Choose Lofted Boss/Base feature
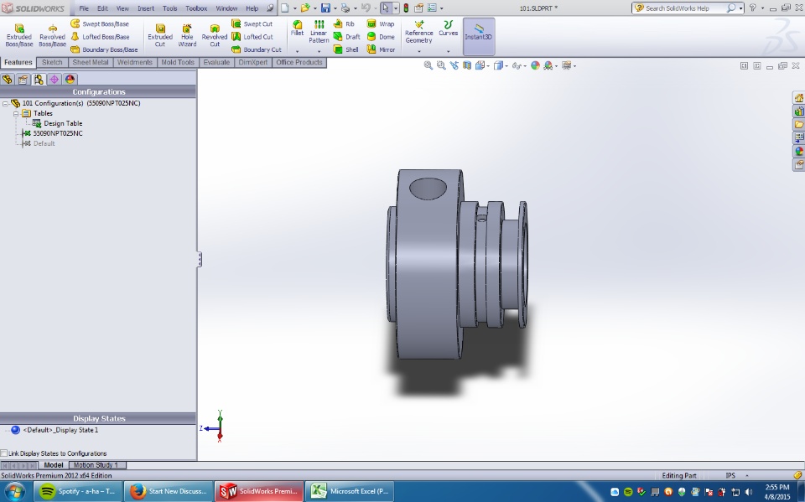 (x=100, y=36)
